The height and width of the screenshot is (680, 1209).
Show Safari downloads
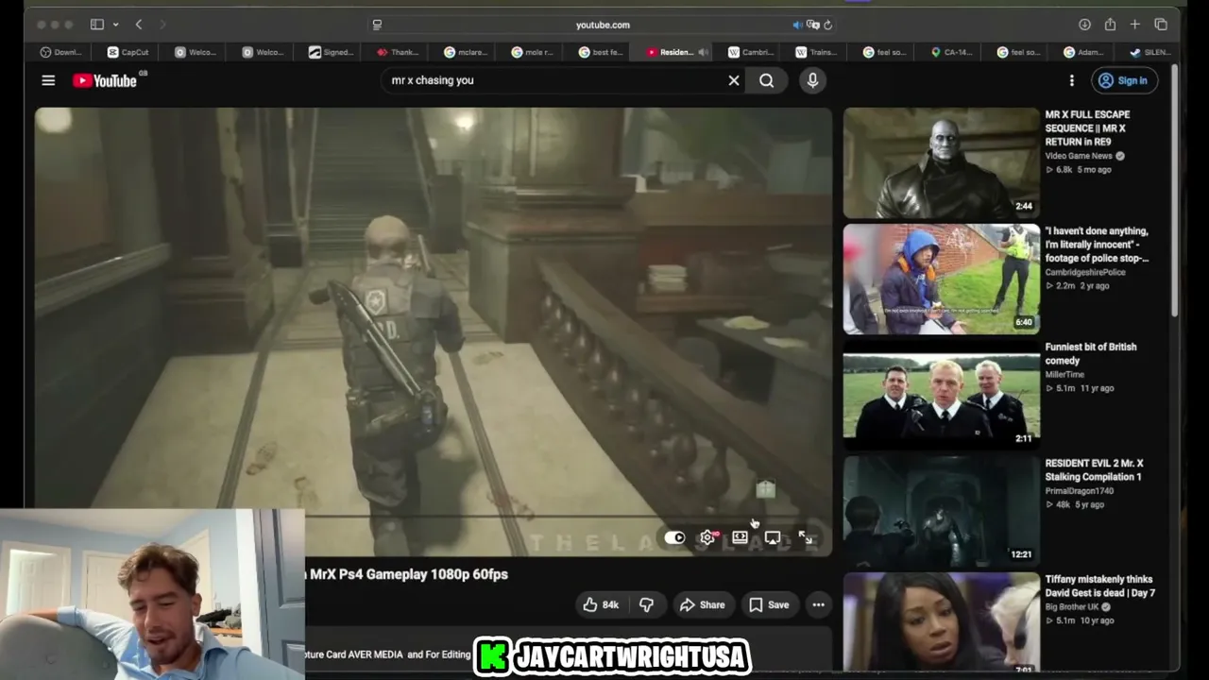(1084, 25)
